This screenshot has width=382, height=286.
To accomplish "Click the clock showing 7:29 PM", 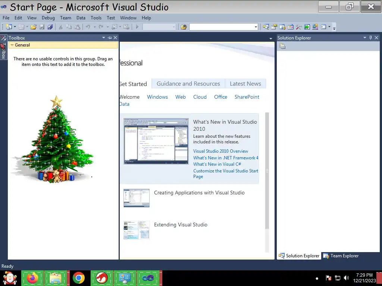I will pyautogui.click(x=364, y=275).
